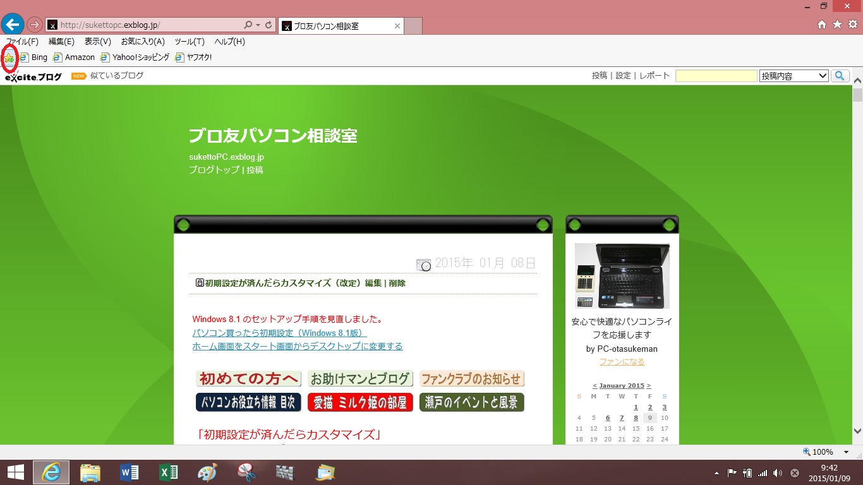Open the お気に入り(A) menu
Viewport: 863px width, 485px height.
pos(143,42)
